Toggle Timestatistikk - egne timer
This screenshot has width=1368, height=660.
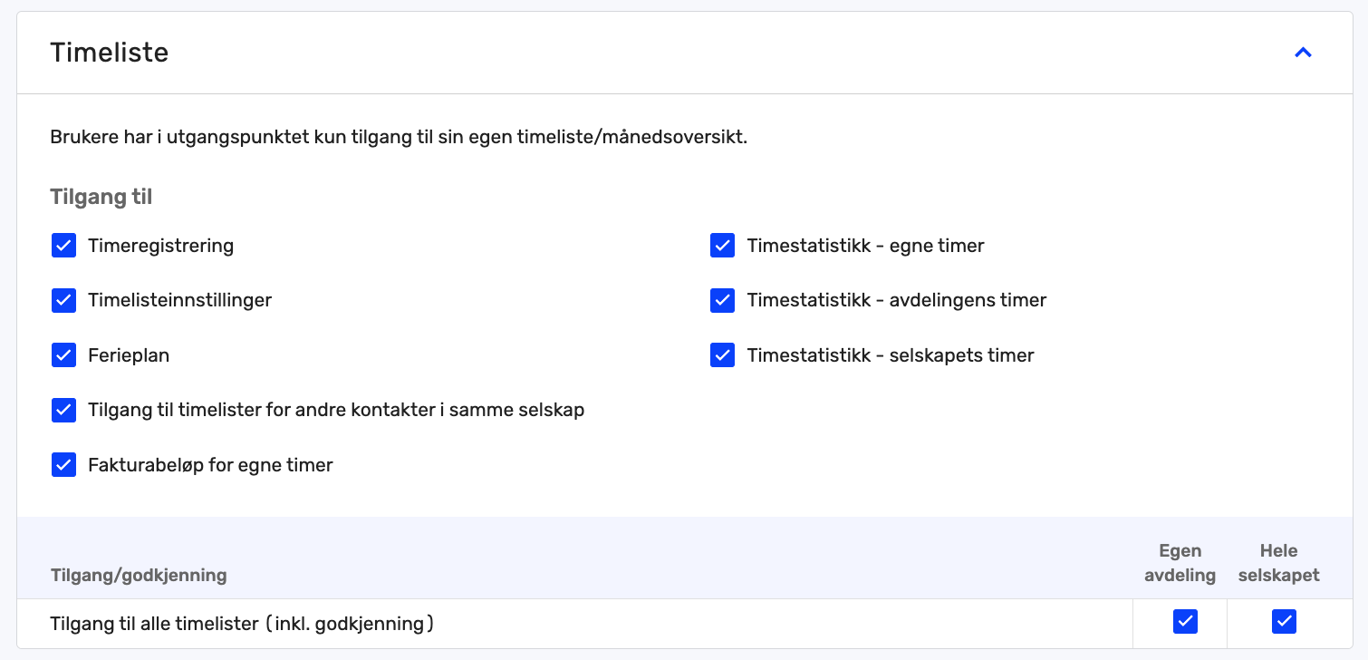pyautogui.click(x=722, y=245)
